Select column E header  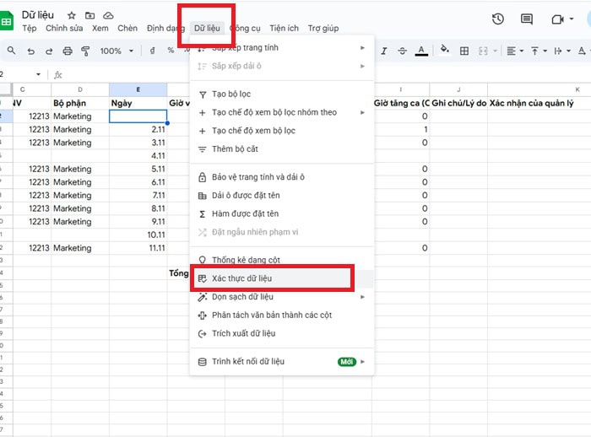pyautogui.click(x=138, y=89)
